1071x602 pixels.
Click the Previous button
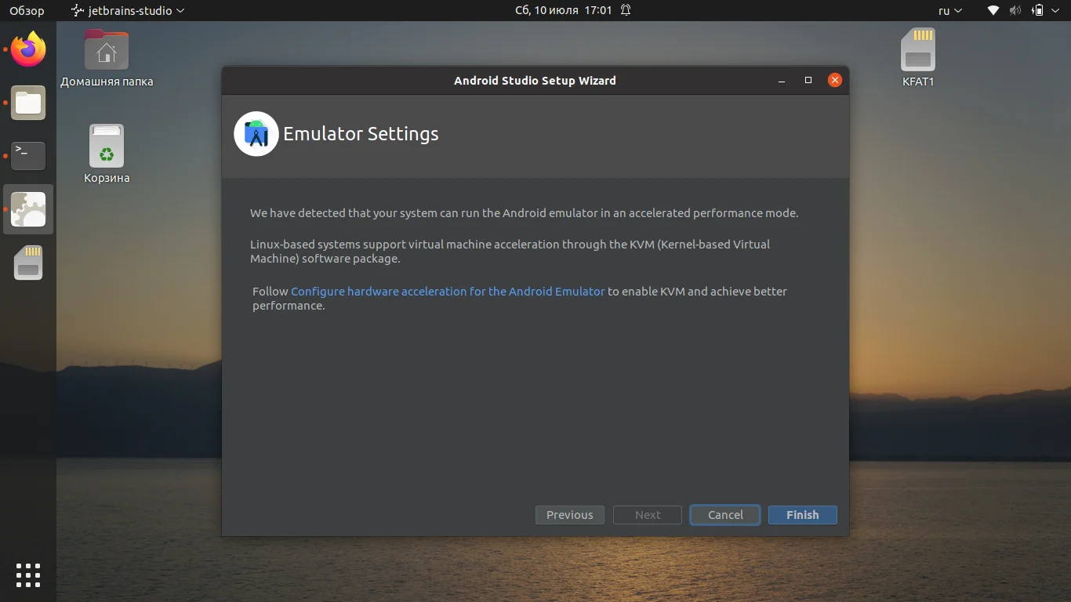tap(570, 515)
